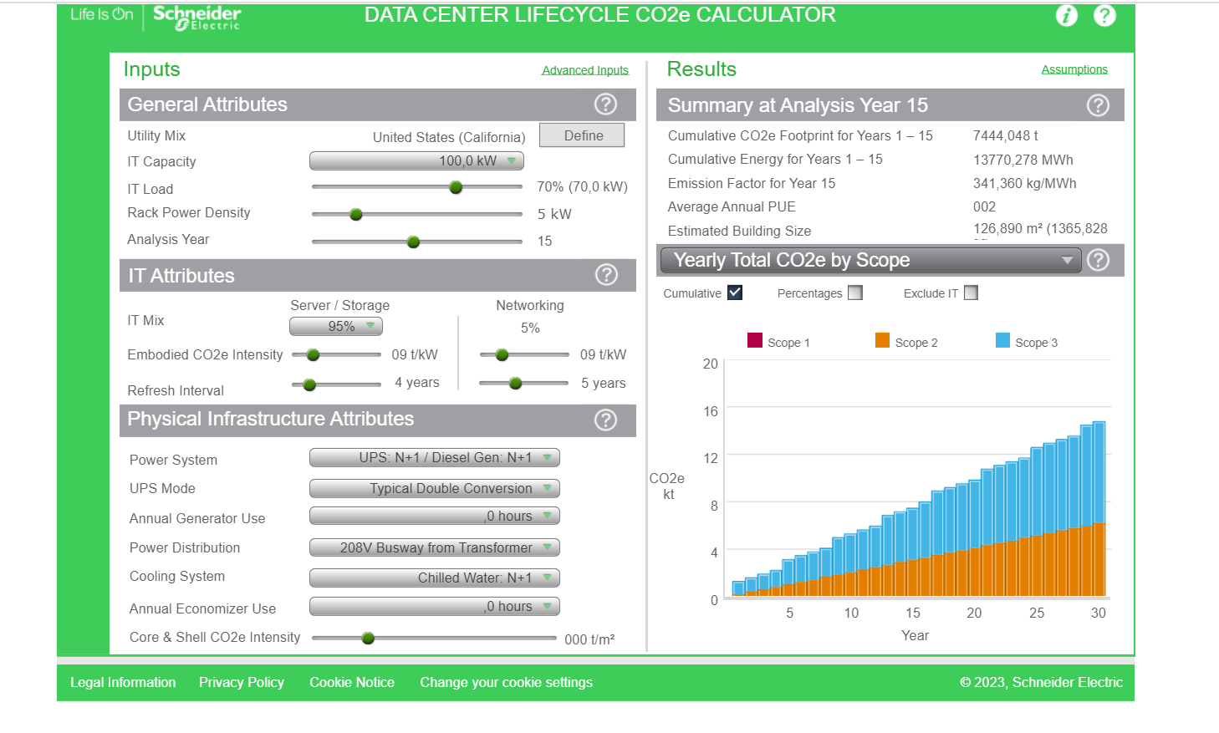Open the Annual Generator Use dropdown

(x=435, y=517)
